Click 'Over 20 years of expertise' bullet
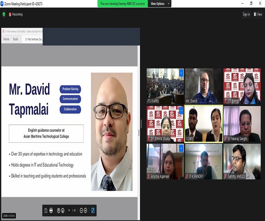Viewport: 265px width, 221px height. click(45, 154)
